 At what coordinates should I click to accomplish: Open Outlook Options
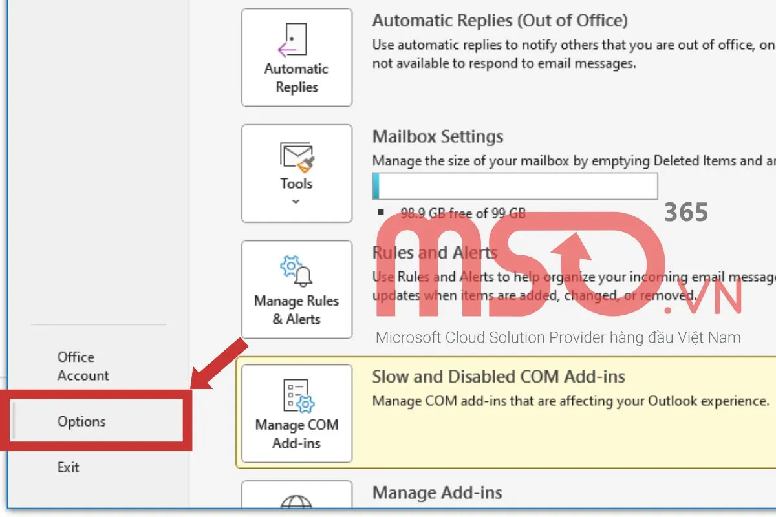coord(81,421)
